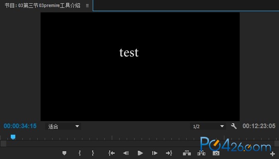Viewport: 279px width, 159px height.
Task: Click the Mark In bracket icon
Action: tap(80, 153)
